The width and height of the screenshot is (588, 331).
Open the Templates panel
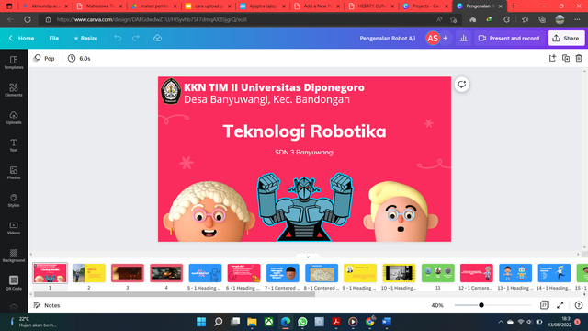14,63
